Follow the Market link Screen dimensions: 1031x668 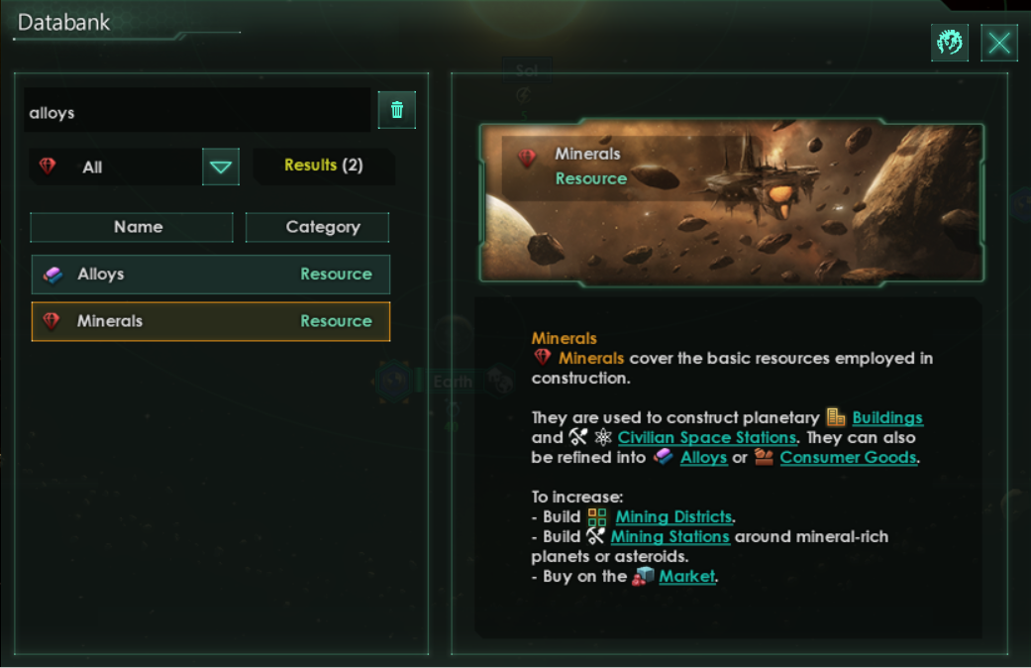pos(686,577)
